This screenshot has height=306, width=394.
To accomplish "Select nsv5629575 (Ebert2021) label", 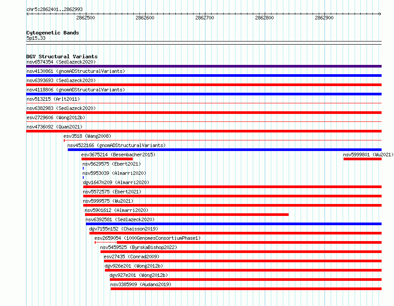I will tap(112, 164).
